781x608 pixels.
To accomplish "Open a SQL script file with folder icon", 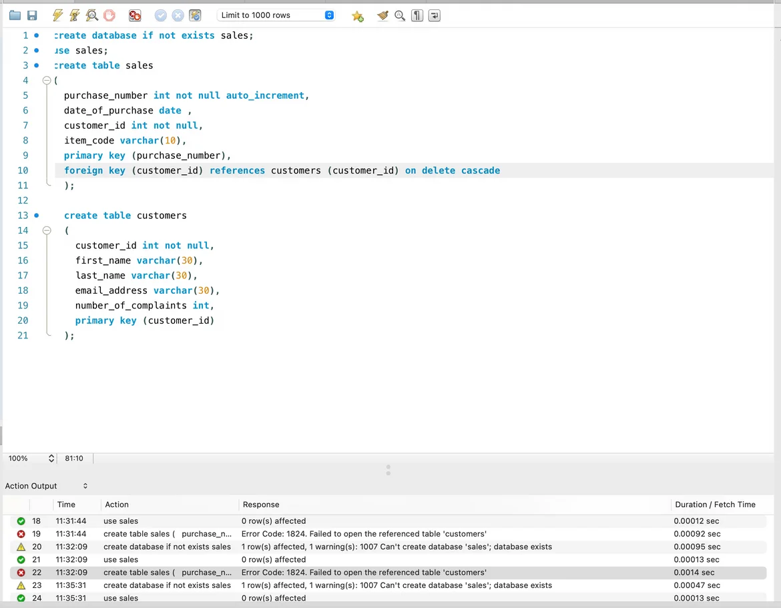I will (x=15, y=15).
